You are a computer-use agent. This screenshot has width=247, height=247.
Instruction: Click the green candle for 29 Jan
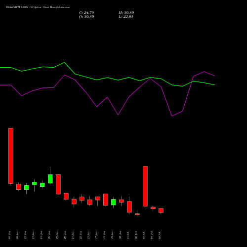(114, 202)
